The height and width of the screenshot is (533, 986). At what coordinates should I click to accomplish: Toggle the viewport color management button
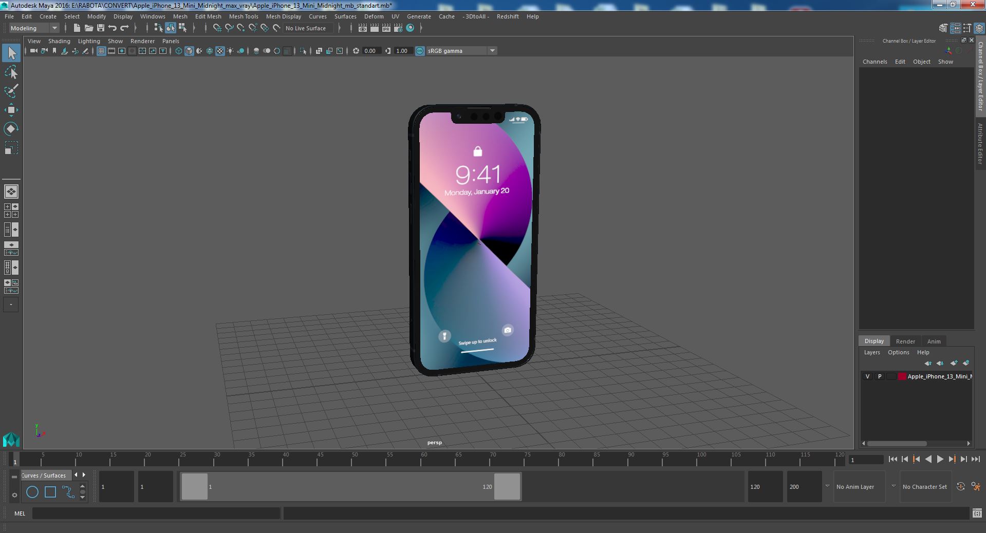coord(420,51)
